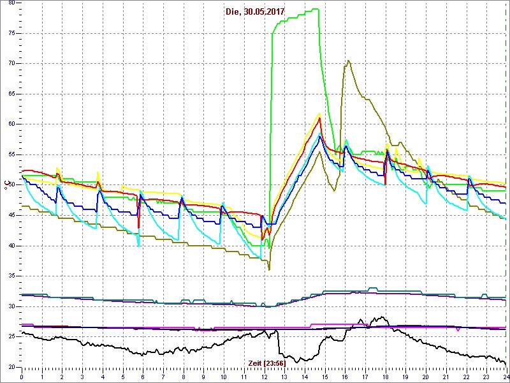Select the 45 value on the temperature axis
The image size is (510, 383).
coord(13,215)
